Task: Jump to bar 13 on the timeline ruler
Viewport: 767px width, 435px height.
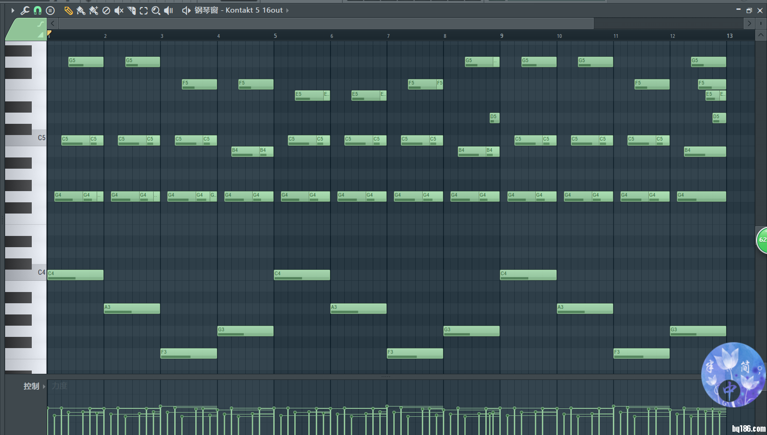Action: (730, 36)
